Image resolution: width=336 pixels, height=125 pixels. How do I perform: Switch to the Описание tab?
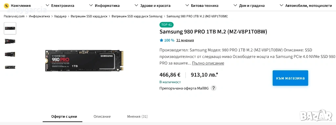[x=102, y=116]
